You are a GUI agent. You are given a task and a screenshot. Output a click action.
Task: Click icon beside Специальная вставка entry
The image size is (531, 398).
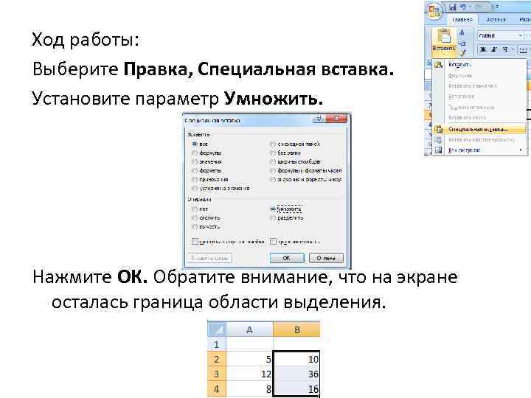click(x=439, y=129)
